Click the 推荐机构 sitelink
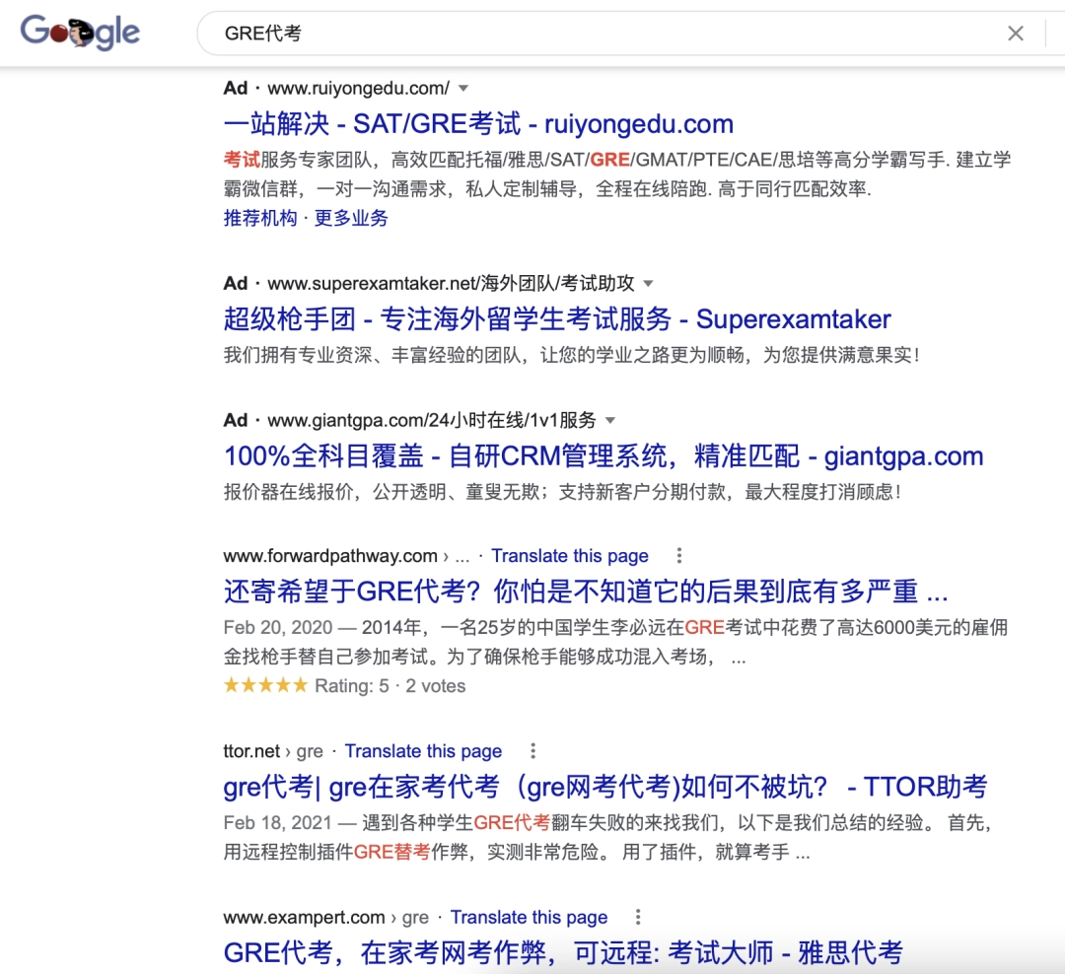1065x974 pixels. (x=260, y=218)
